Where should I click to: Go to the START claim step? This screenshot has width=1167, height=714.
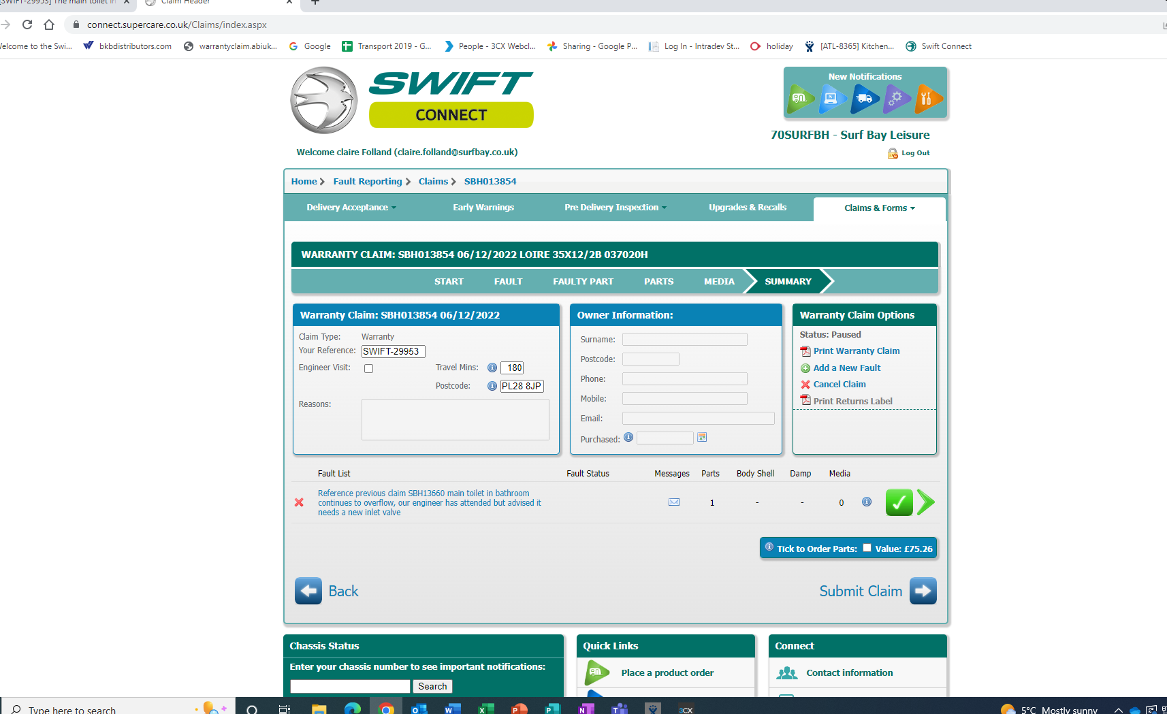(449, 282)
